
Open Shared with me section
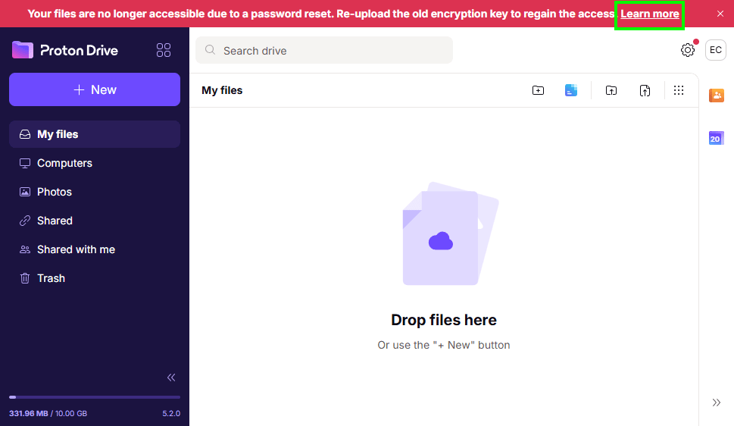click(95, 250)
